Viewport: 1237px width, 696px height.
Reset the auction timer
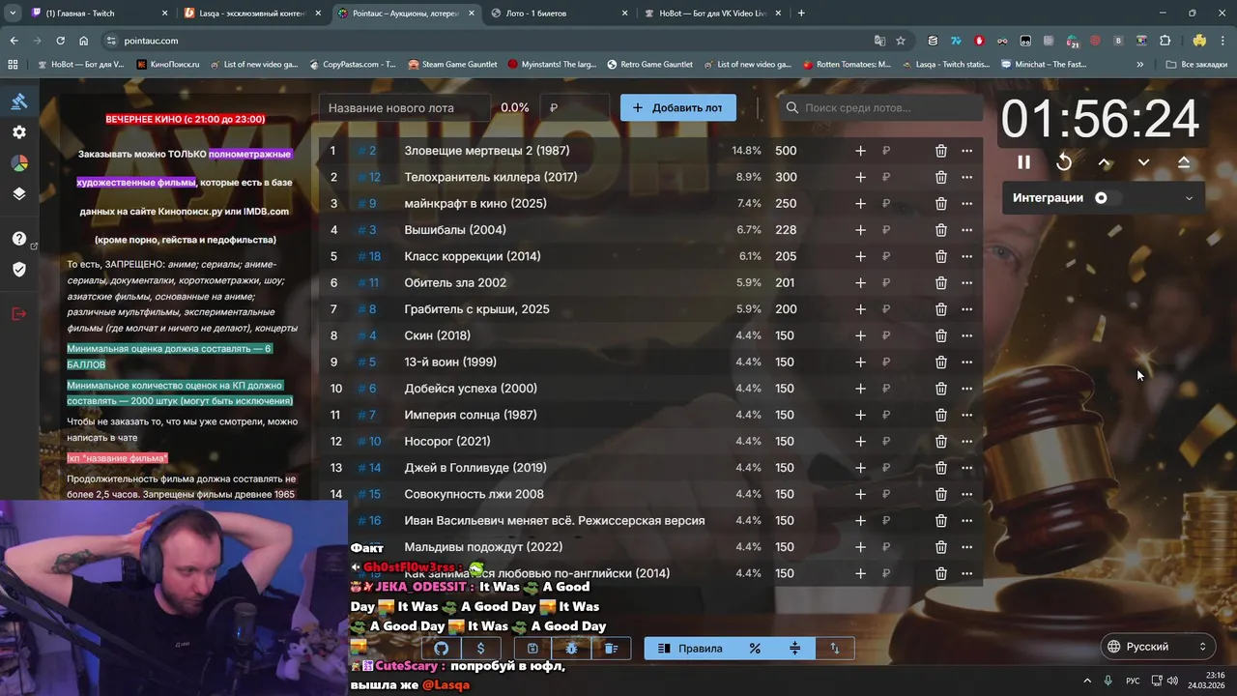pos(1064,162)
